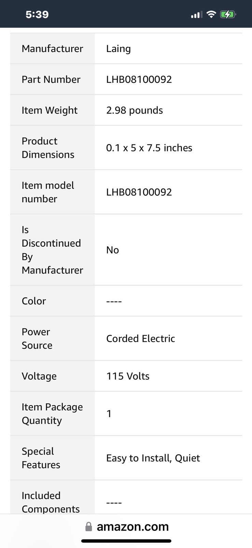252x548 pixels.
Task: Select the Item model number value
Action: 139,192
